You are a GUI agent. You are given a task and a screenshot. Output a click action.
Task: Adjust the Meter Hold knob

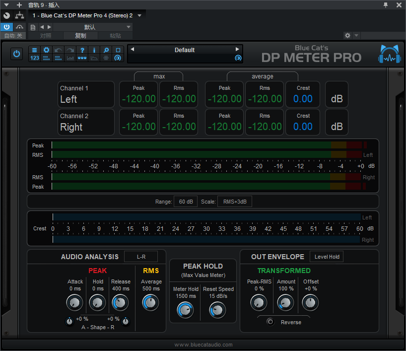click(x=185, y=310)
